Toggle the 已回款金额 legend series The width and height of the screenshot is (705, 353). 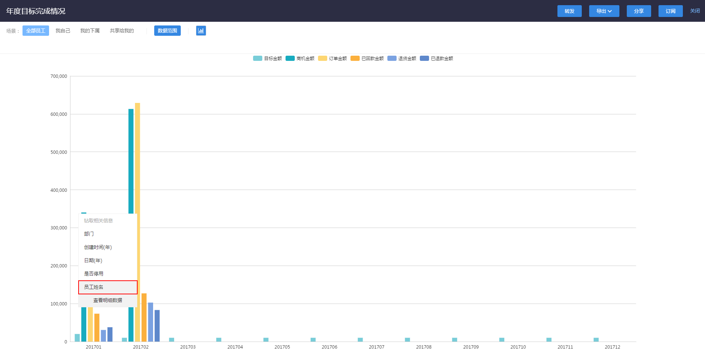pos(367,58)
